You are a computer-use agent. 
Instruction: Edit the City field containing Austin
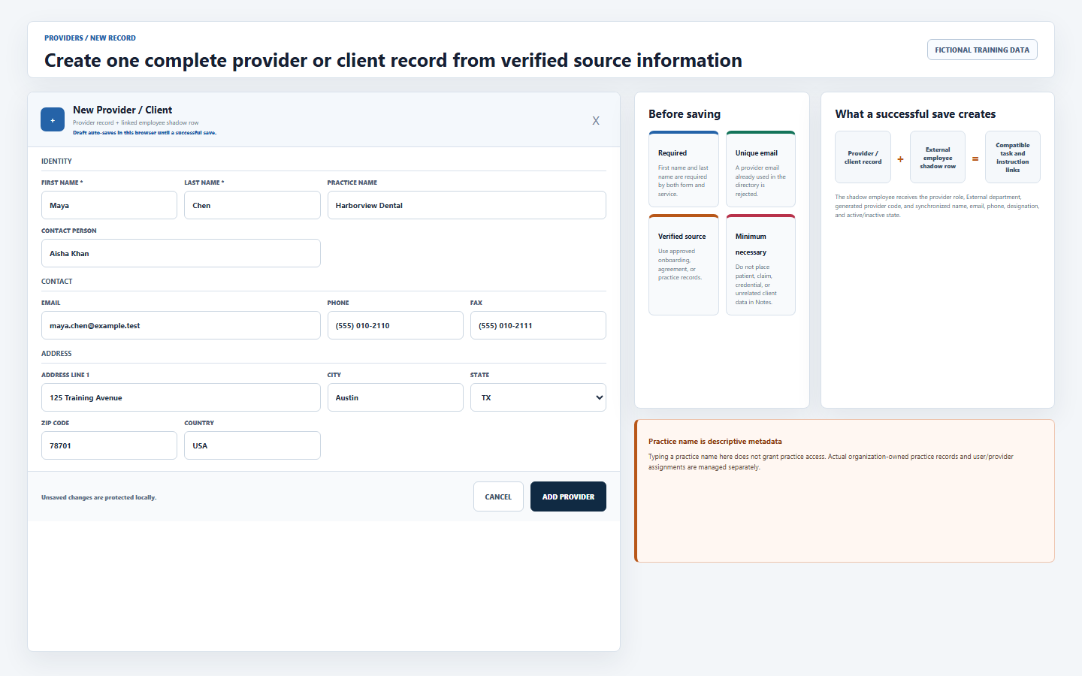(x=395, y=397)
